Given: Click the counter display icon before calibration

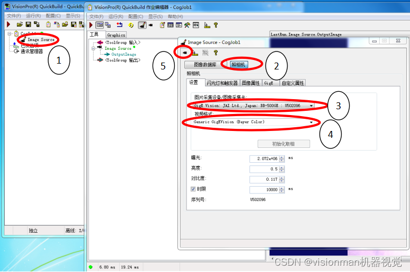Looking at the screenshot, I should pos(196,25).
